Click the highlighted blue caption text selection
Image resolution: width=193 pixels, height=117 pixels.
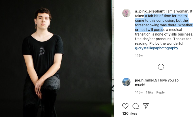coord(164,23)
